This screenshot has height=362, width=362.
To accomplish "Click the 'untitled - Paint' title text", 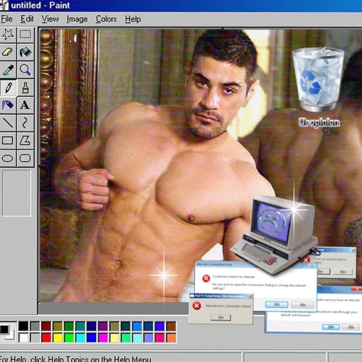I will click(x=40, y=5).
